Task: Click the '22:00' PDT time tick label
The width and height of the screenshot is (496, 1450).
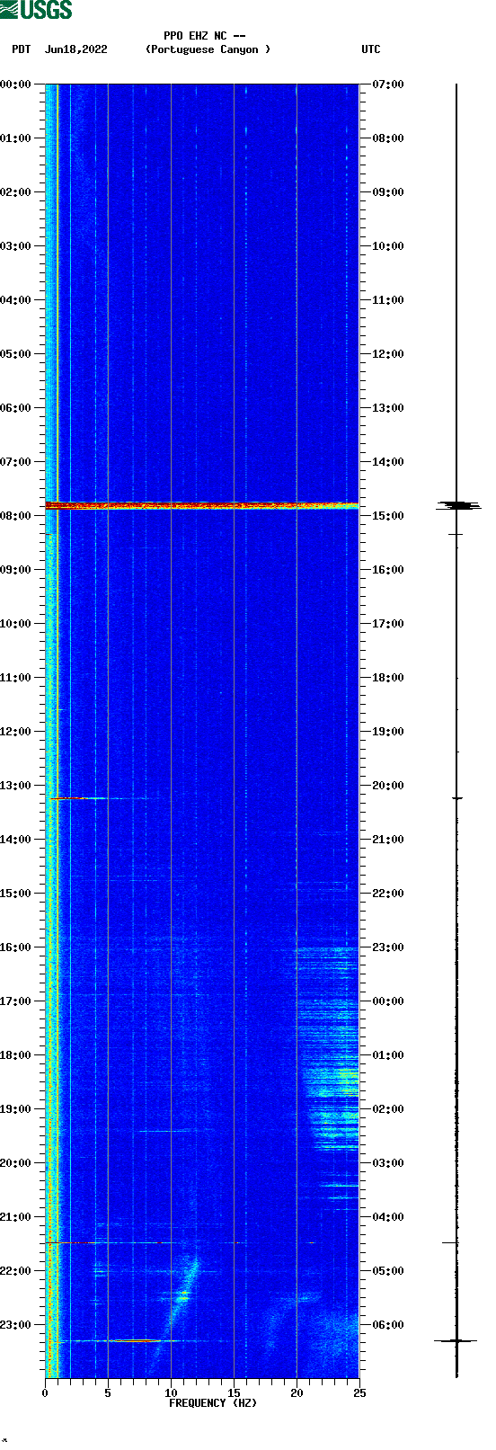Action: pos(15,1271)
